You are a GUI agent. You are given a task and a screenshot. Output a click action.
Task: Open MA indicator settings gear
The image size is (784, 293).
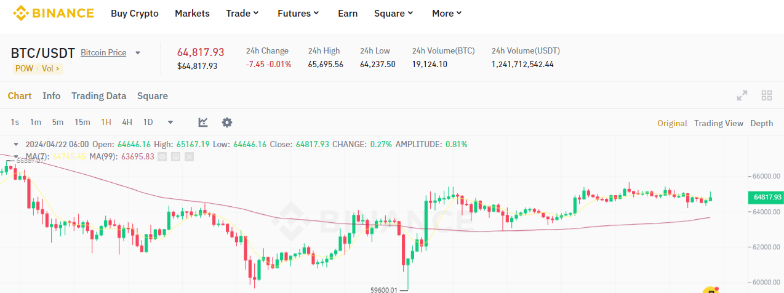[x=175, y=157]
